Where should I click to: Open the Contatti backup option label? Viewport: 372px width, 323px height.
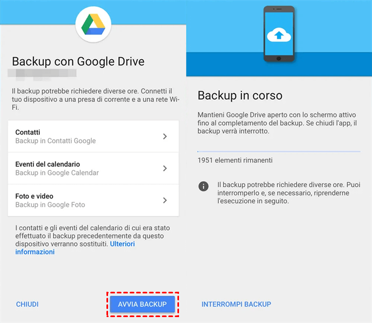[28, 132]
